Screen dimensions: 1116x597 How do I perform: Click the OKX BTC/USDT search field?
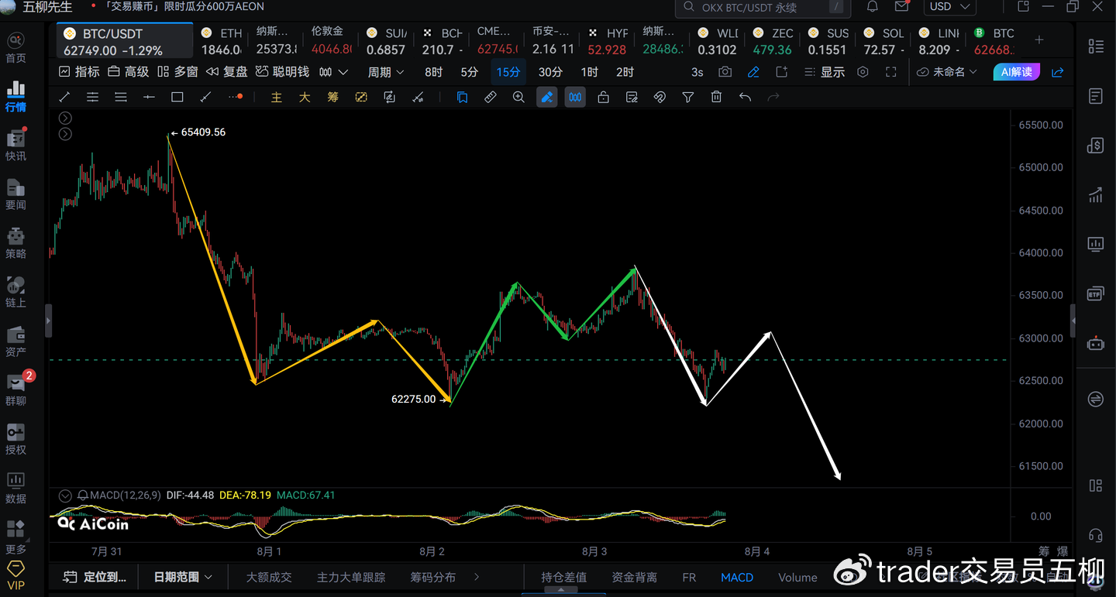tap(763, 8)
